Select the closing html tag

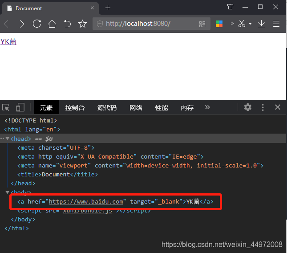point(16,228)
